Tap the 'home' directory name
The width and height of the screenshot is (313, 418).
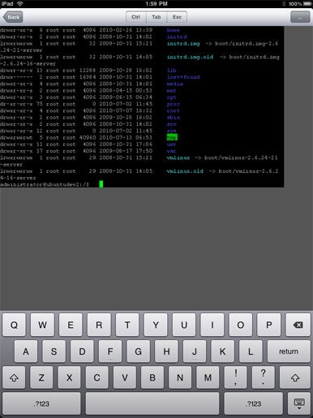click(x=174, y=30)
